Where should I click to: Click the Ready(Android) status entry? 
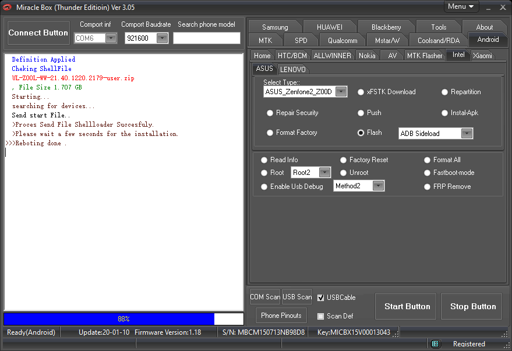point(31,332)
